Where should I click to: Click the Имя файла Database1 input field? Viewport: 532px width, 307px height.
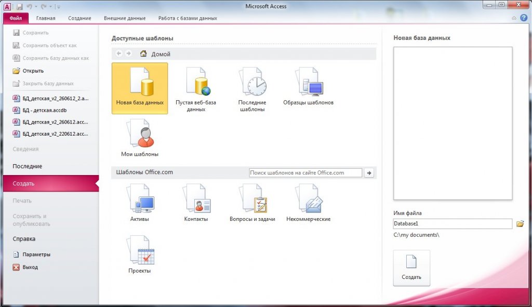(x=453, y=223)
